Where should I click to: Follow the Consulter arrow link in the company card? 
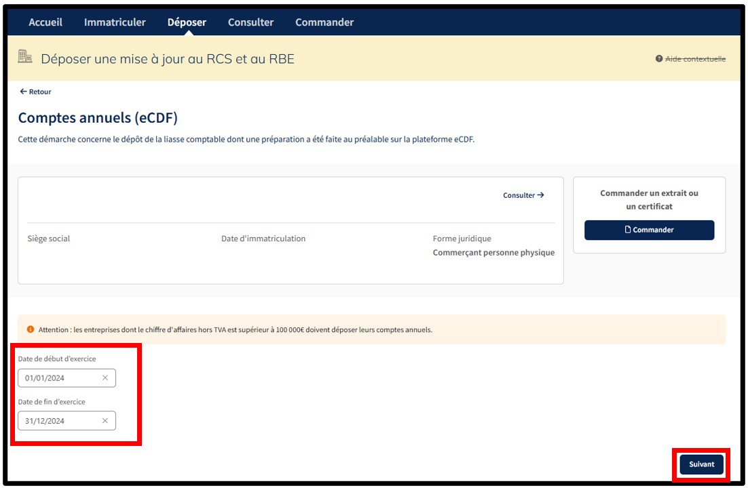523,195
